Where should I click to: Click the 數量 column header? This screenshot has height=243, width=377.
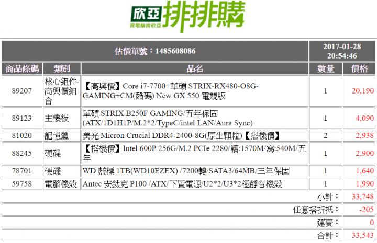click(x=326, y=68)
